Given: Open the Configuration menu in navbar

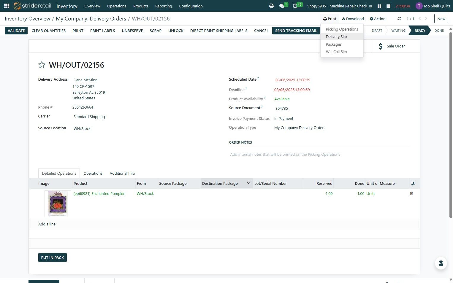Looking at the screenshot, I should coord(191,6).
